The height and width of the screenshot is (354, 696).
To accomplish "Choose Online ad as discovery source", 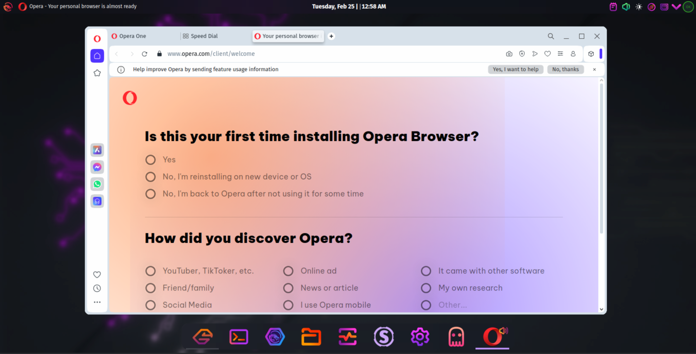I will 288,271.
